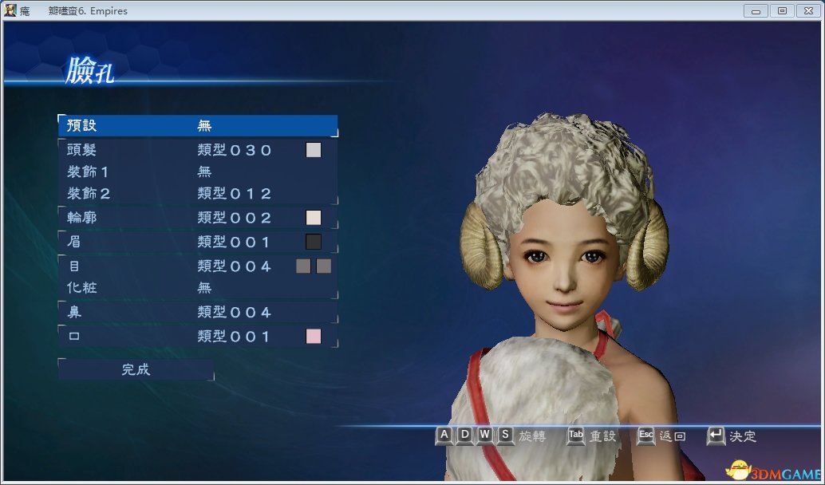Click the 返回 back label

point(673,436)
